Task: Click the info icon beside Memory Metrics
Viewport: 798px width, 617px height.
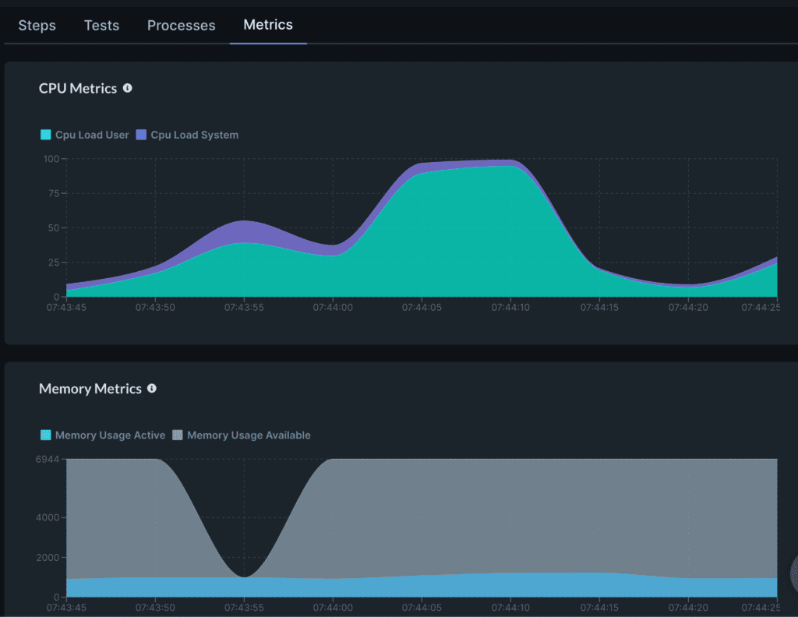Action: tap(152, 388)
